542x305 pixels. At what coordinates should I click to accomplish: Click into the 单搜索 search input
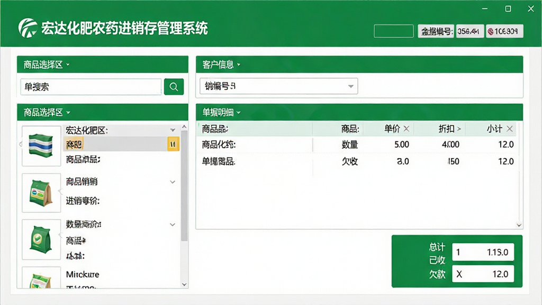coord(91,86)
